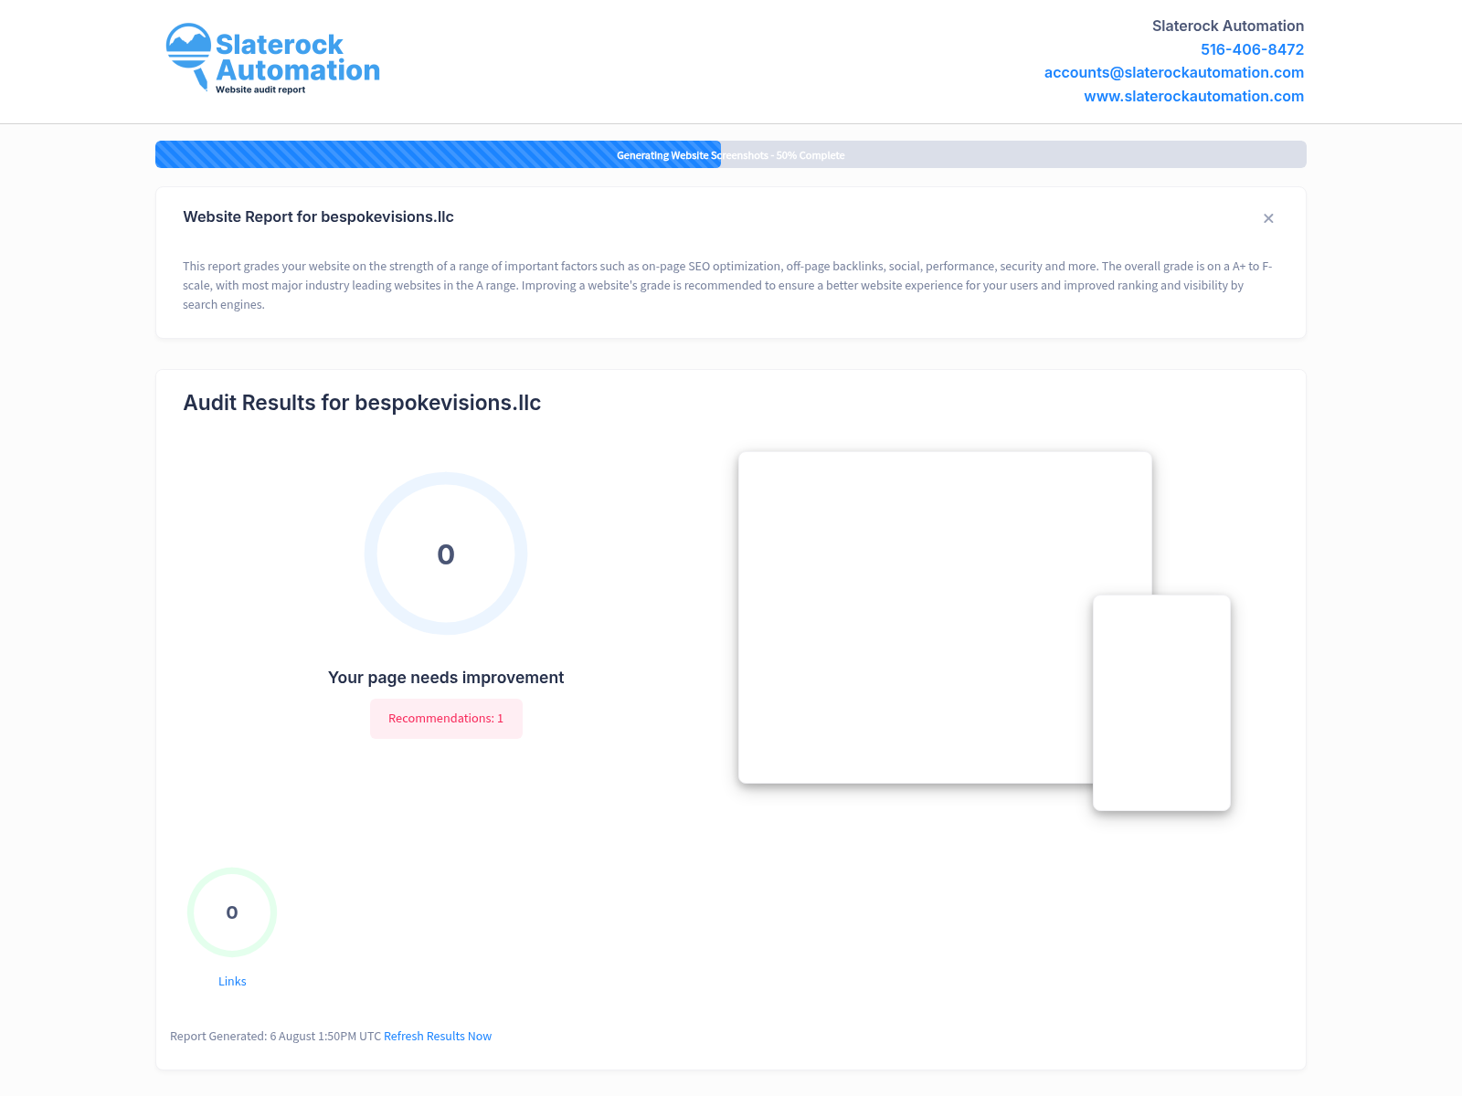Viewport: 1462px width, 1096px height.
Task: Click the Website audit report tagline
Action: coord(260,90)
